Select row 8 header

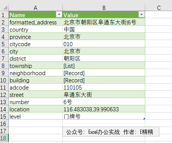[4, 66]
